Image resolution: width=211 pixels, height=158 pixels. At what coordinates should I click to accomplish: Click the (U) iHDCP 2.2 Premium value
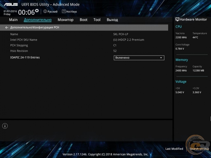pyautogui.click(x=129, y=40)
